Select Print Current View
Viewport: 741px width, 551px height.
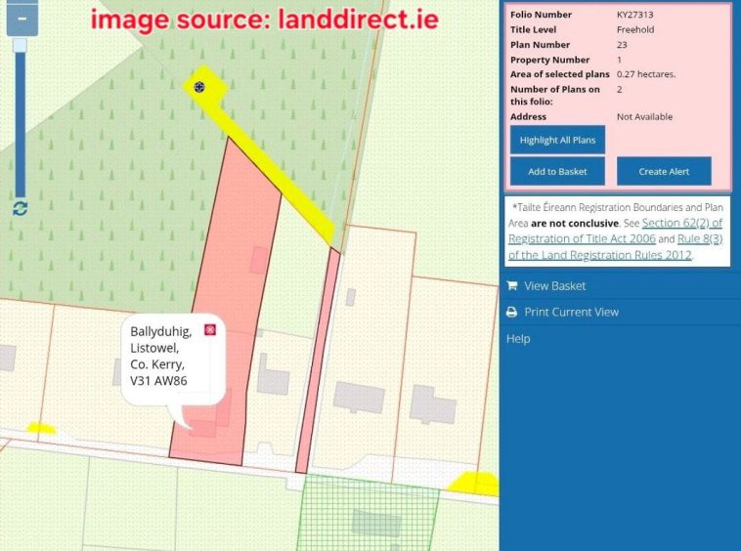[571, 313]
